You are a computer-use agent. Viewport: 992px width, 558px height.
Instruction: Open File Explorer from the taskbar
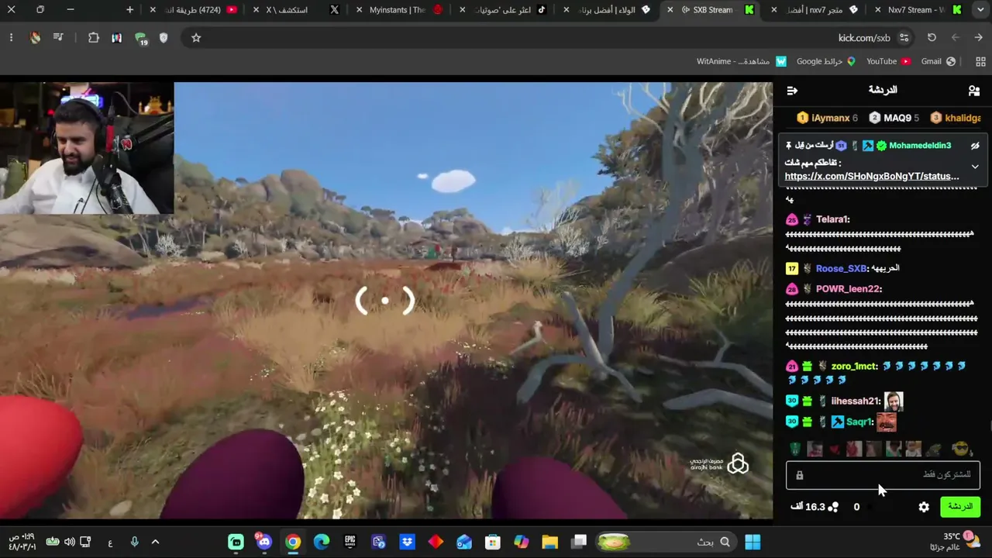(x=549, y=542)
